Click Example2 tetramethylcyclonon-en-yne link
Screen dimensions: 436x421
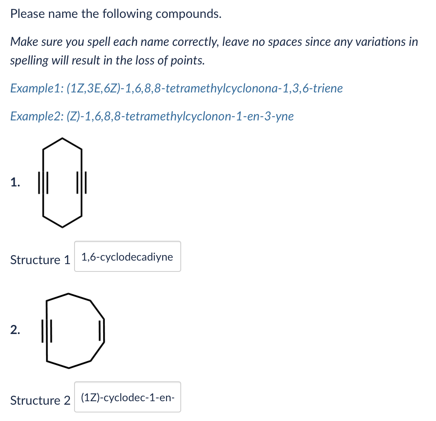151,116
